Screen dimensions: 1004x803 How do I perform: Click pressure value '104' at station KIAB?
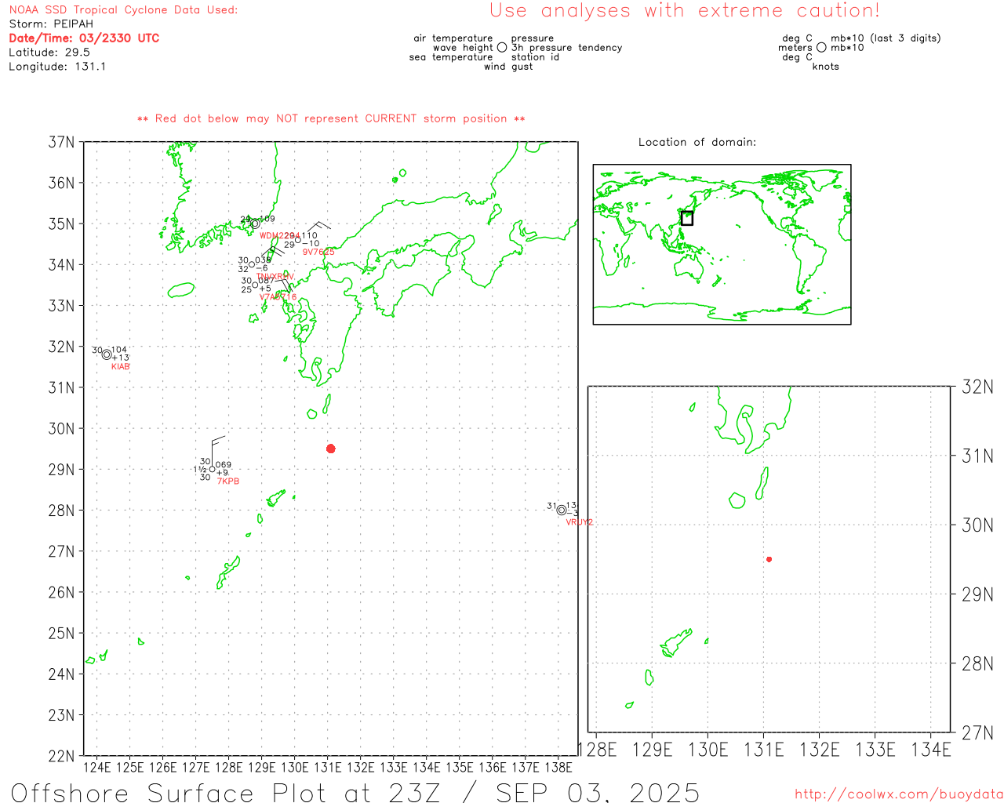point(119,350)
